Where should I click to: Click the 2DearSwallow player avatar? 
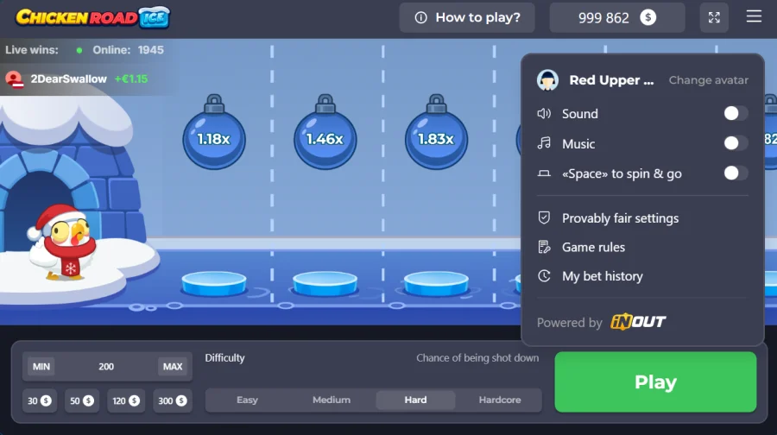click(x=14, y=79)
